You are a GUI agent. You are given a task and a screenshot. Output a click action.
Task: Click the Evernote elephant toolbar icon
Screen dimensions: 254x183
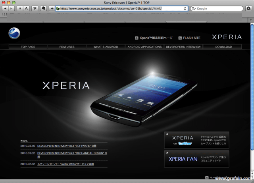click(43, 8)
